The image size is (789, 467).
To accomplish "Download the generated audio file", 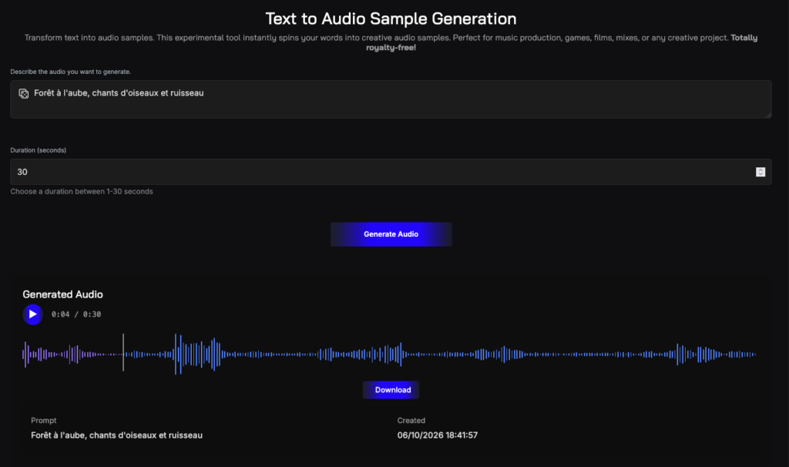I will (391, 390).
